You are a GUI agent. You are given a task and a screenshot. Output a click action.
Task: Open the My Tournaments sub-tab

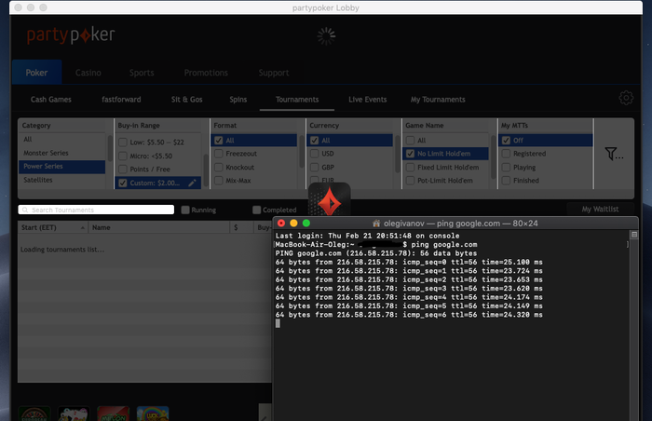(438, 100)
